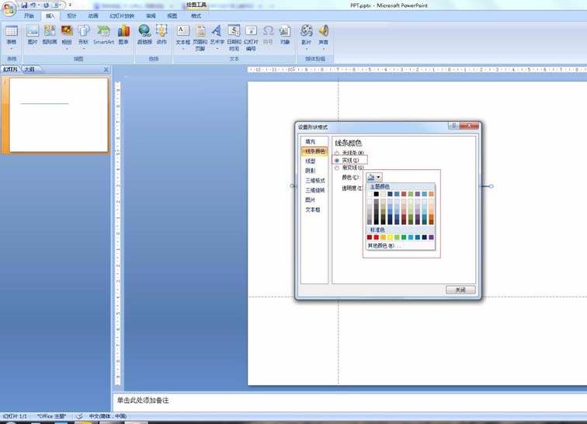Image resolution: width=587 pixels, height=424 pixels.
Task: Click the notes area 单击此处添加备注
Action: click(143, 401)
